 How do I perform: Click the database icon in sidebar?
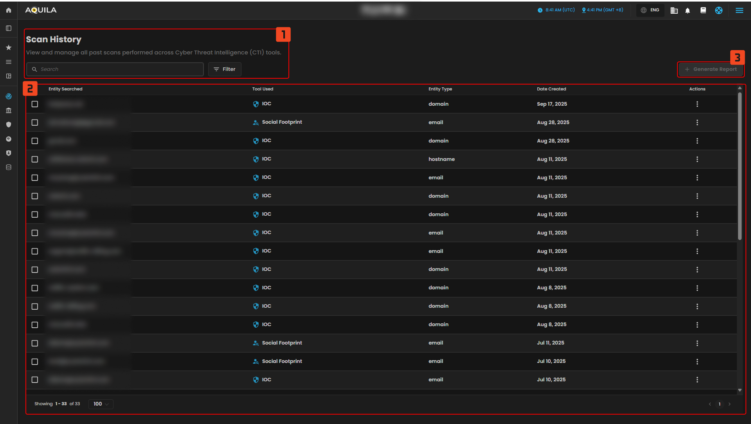click(x=9, y=167)
